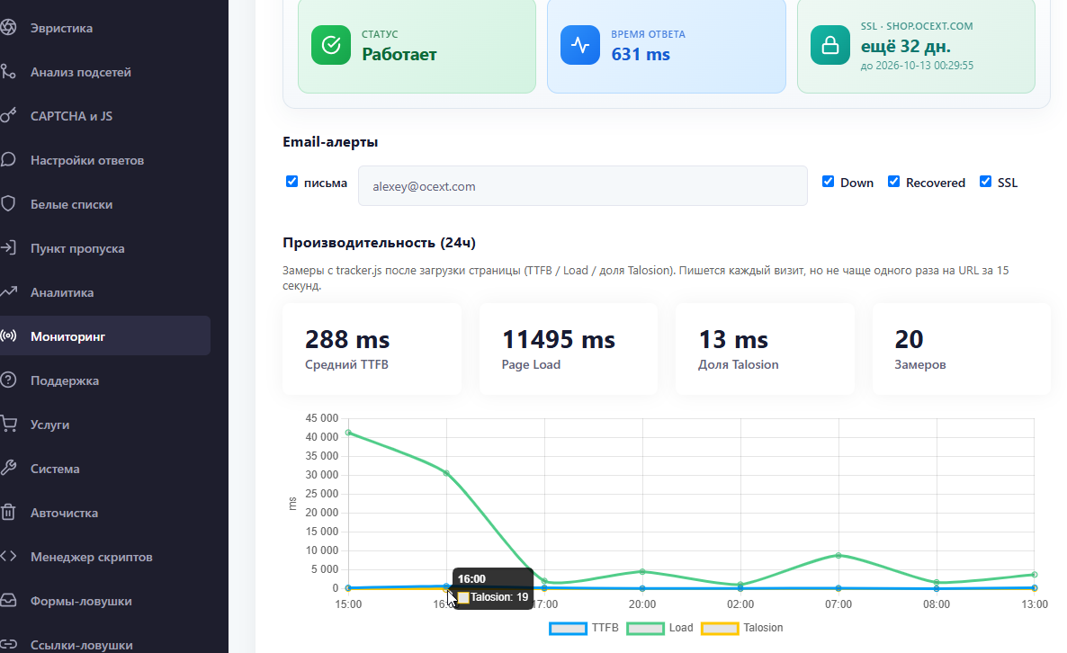
Task: Click the Load data point at 07:00
Action: [x=838, y=556]
